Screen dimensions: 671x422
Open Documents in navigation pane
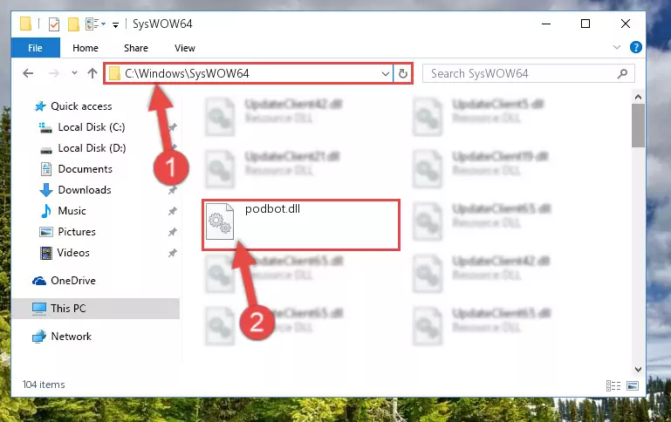(86, 169)
